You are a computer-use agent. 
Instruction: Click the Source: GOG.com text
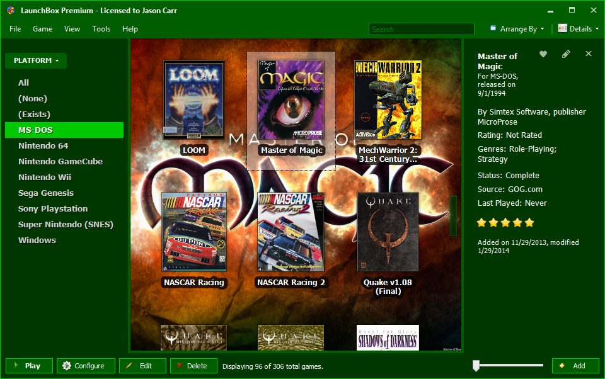510,189
